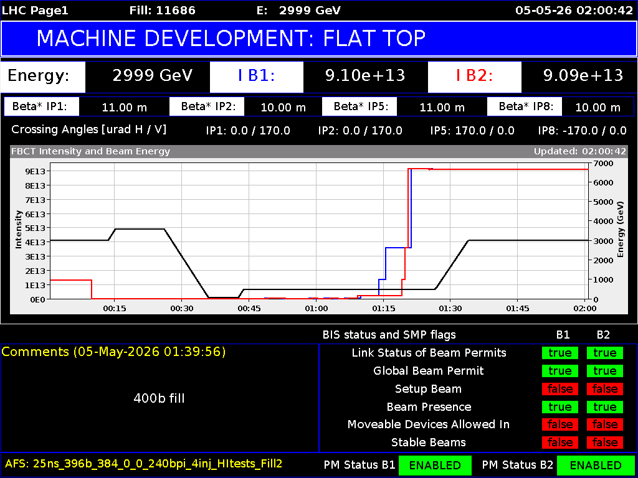638x478 pixels.
Task: Click 'BIS status and SMP flags' heading
Action: coord(389,335)
